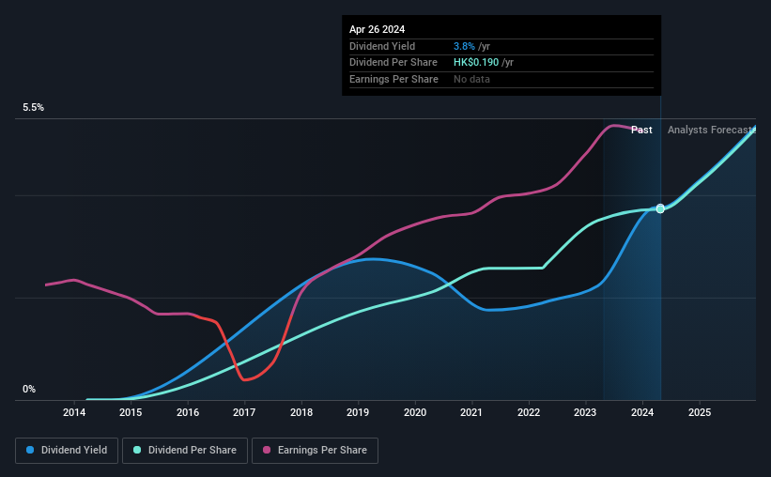
Task: Click the HK$0.190 dividend per share value
Action: pos(476,63)
